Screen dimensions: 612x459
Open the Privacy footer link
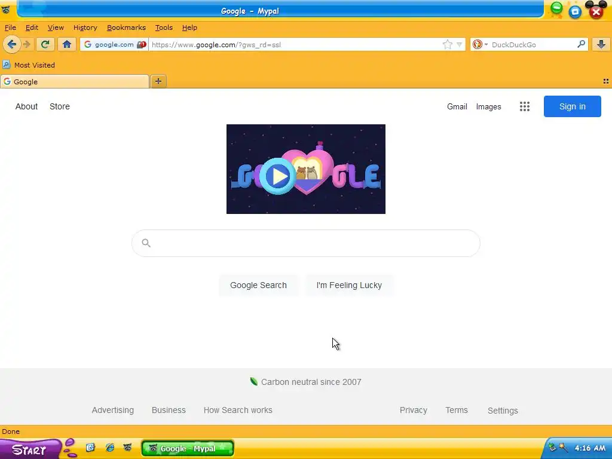pyautogui.click(x=414, y=410)
